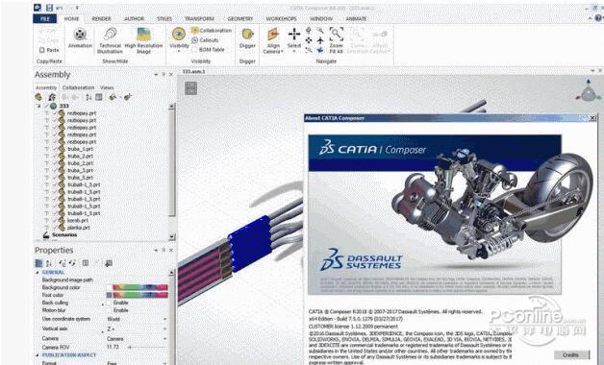Click Zoom Fit All icon

coord(337,34)
